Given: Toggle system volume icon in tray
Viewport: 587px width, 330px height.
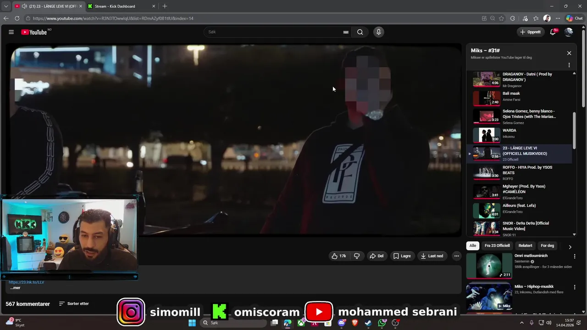Looking at the screenshot, I should [x=549, y=323].
